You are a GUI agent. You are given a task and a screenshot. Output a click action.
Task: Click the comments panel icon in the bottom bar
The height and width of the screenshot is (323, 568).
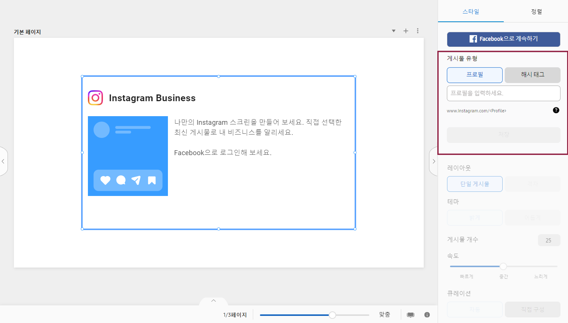[x=411, y=315]
